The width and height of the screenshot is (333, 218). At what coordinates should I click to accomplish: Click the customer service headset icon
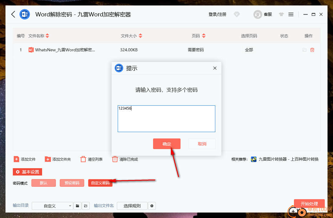point(257,14)
